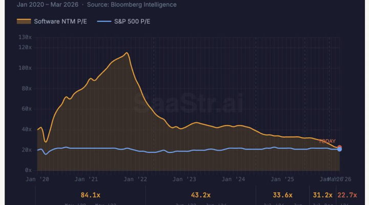Click the Jan '25 x-axis label
Image resolution: width=369 pixels, height=205 pixels.
point(282,179)
